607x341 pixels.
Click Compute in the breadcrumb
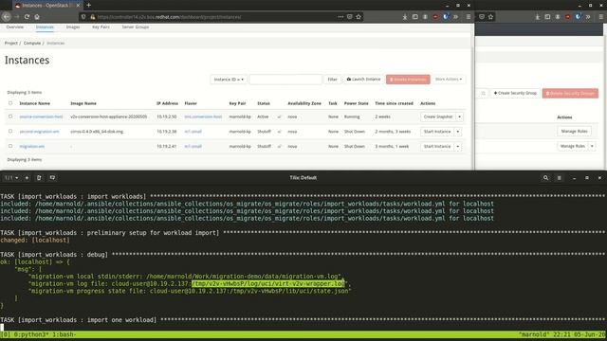point(32,44)
